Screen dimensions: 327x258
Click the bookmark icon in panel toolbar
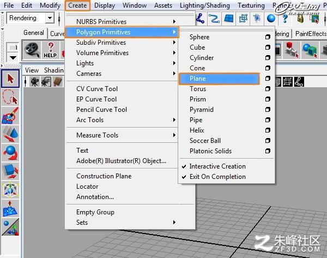[58, 82]
